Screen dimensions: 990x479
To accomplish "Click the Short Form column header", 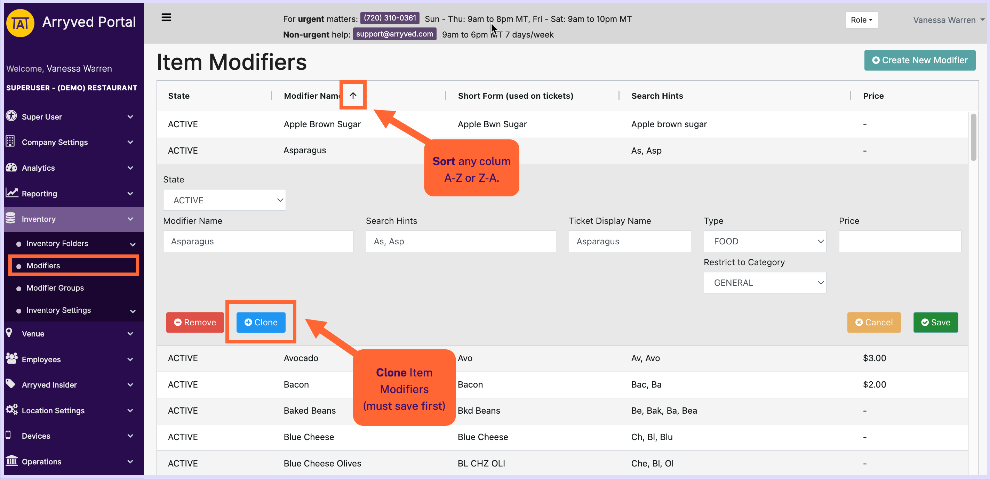I will pos(516,96).
